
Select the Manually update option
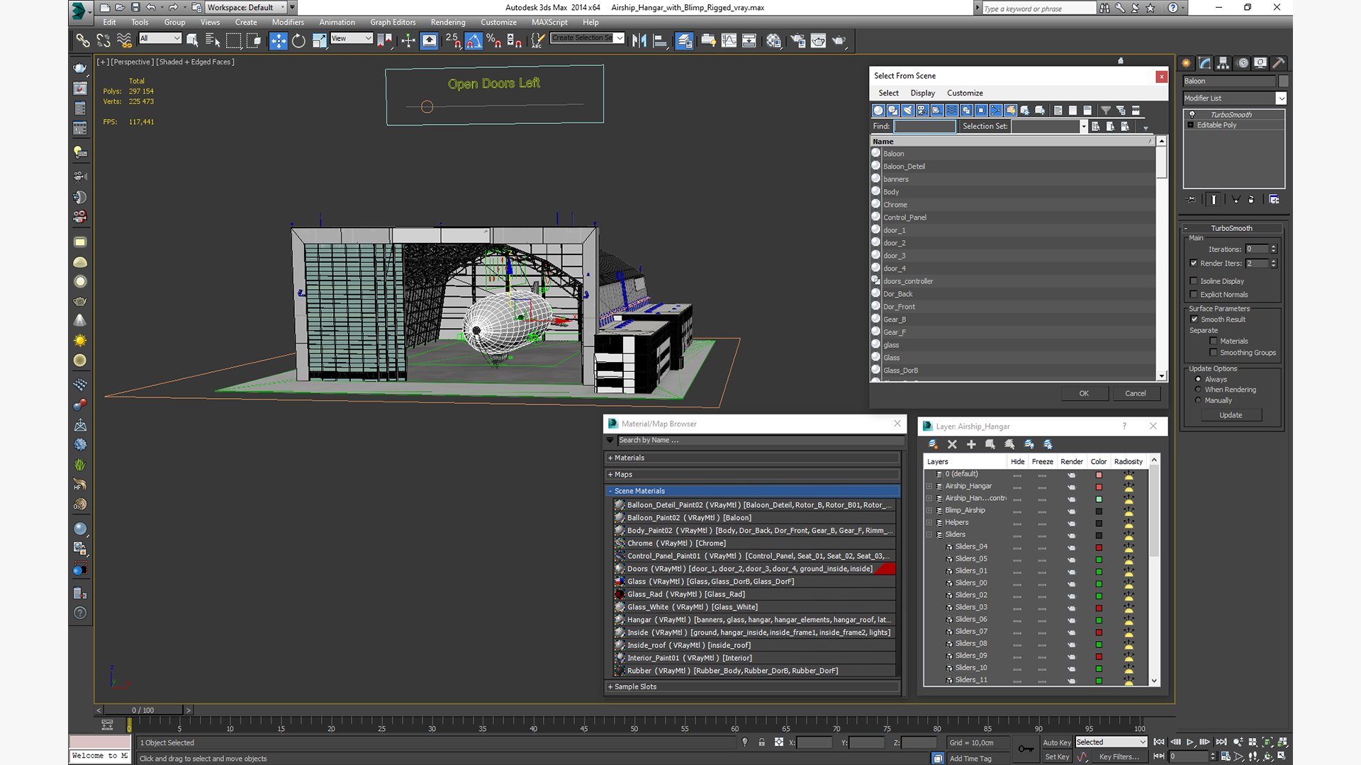pos(1199,400)
